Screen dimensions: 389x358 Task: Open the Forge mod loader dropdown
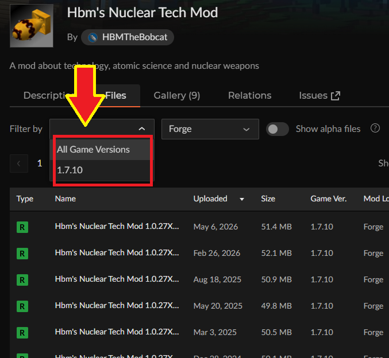210,129
